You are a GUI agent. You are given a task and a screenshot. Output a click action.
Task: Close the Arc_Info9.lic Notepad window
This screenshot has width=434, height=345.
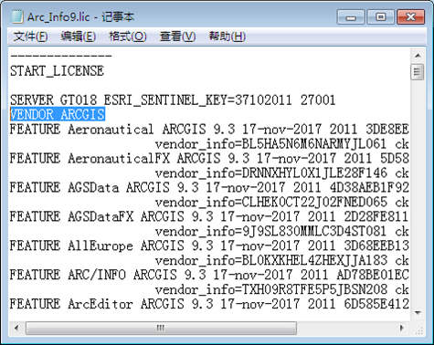tap(411, 16)
